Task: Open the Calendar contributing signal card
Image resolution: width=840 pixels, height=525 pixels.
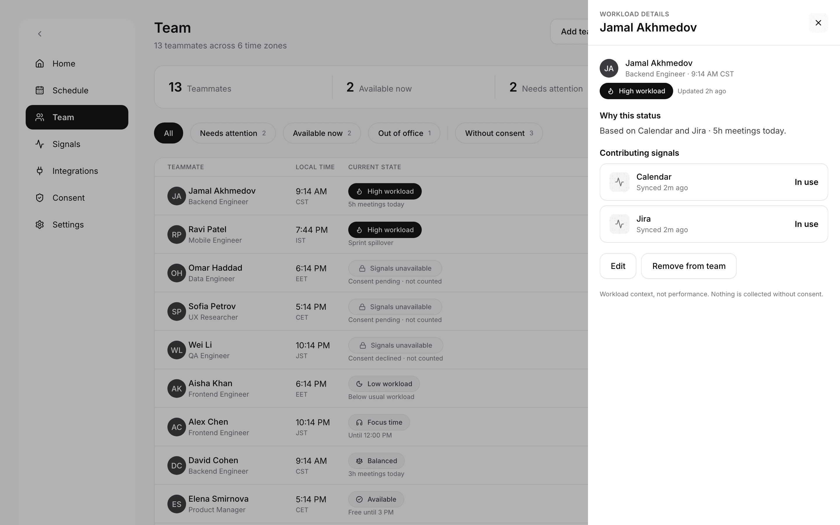Action: coord(714,182)
